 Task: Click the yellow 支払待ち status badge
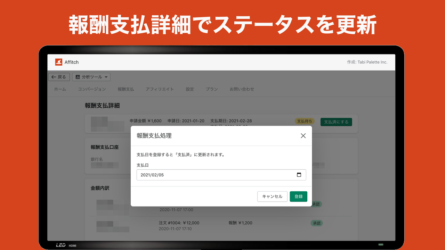[305, 121]
